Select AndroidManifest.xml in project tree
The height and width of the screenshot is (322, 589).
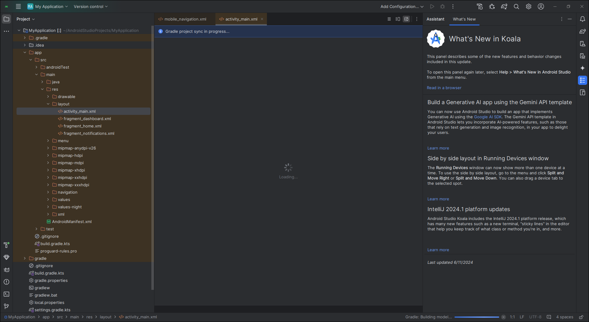(x=72, y=222)
